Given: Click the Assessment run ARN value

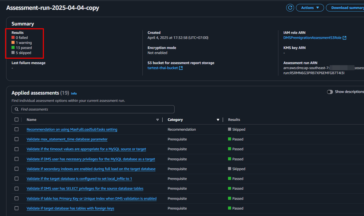Looking at the screenshot, I should click(x=323, y=71).
